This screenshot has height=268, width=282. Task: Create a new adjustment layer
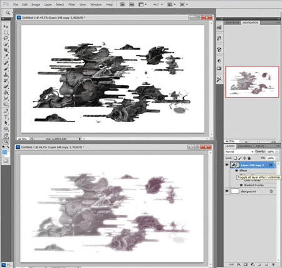pos(253,264)
